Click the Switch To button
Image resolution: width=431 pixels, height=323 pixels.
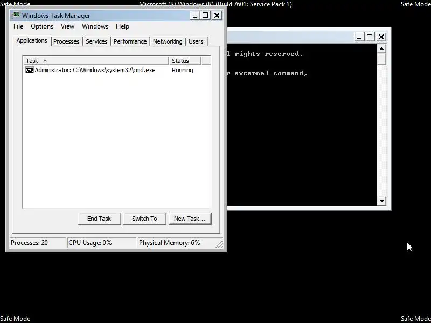[x=144, y=219]
